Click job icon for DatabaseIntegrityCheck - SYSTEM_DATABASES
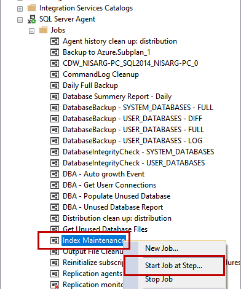Viewport: 241px width, 289px height. click(55, 152)
